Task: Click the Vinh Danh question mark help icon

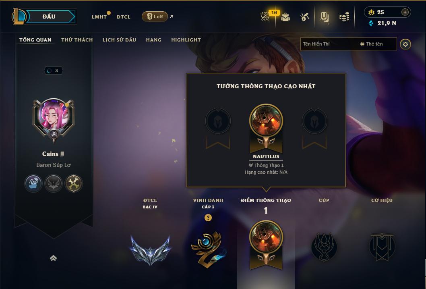Action: (x=208, y=218)
